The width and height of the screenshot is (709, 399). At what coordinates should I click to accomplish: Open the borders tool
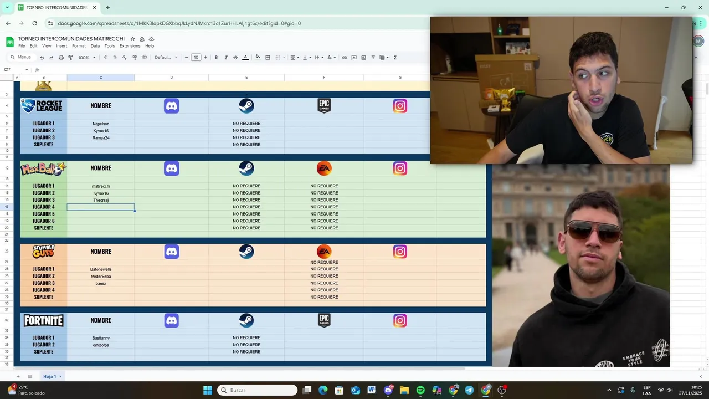point(268,58)
